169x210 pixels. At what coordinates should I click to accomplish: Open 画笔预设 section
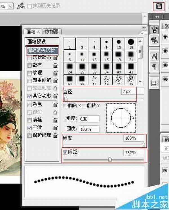42,41
